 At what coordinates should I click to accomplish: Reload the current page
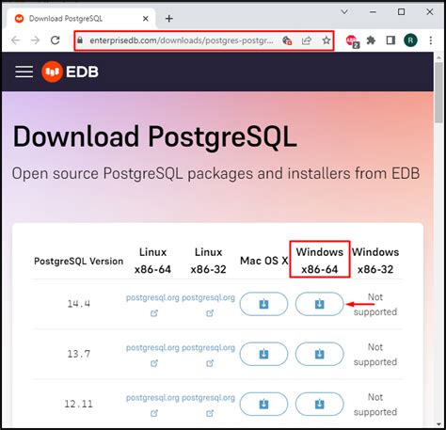point(56,40)
